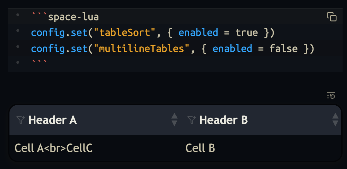Sort Header B column descending with down arrow
The height and width of the screenshot is (169, 347).
tap(335, 123)
